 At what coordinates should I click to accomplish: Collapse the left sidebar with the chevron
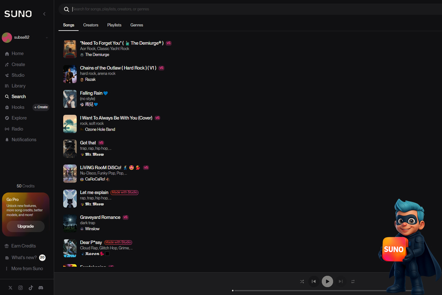click(44, 14)
